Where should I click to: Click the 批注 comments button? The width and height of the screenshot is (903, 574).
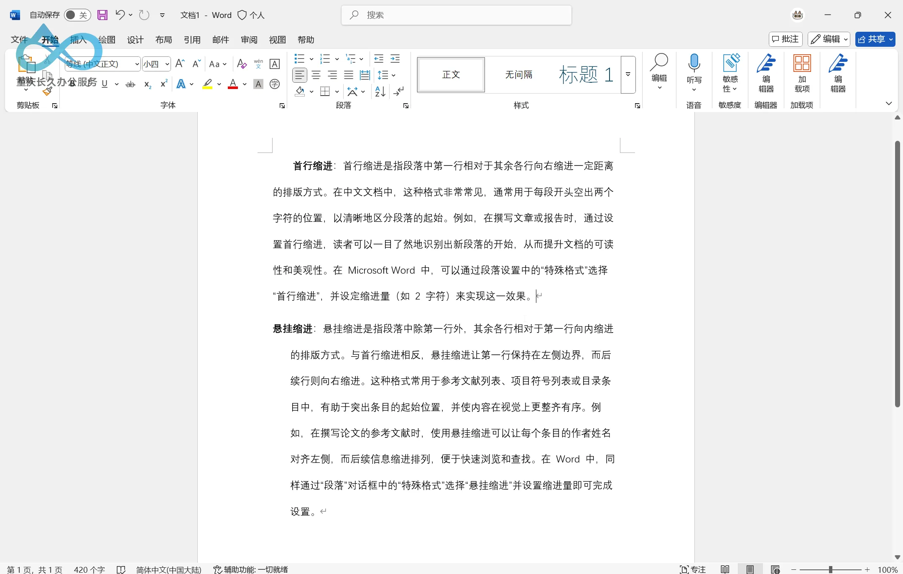(x=786, y=39)
